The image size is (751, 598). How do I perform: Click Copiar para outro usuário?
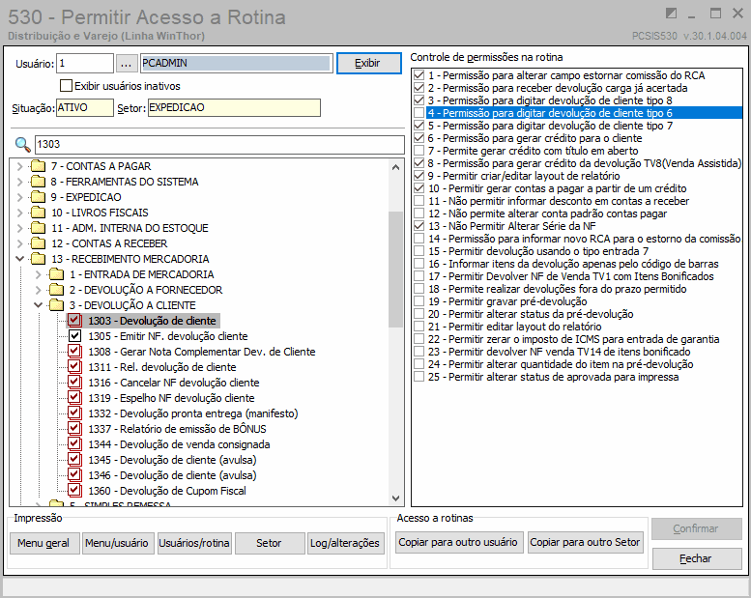click(x=458, y=542)
